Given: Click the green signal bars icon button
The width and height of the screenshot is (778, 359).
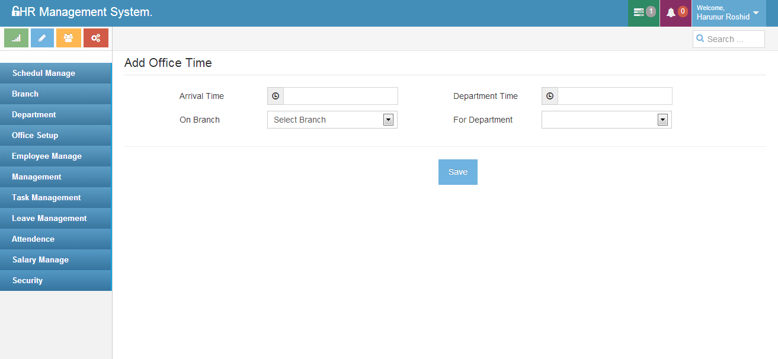Looking at the screenshot, I should tap(16, 38).
